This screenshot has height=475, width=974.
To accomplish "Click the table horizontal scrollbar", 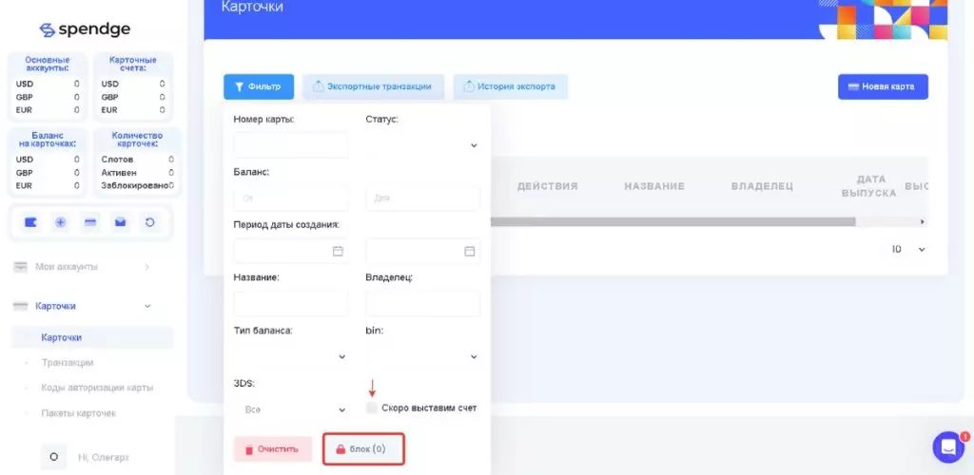I will click(x=672, y=221).
